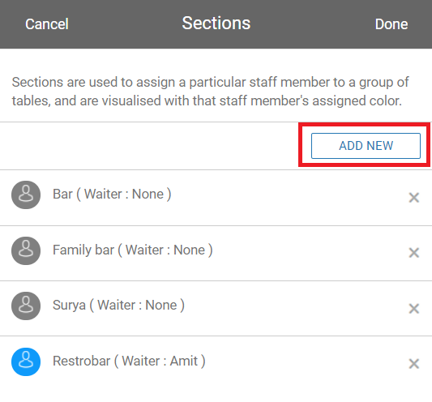This screenshot has width=432, height=402.
Task: Click the word None in the Bar row
Action: (x=148, y=194)
